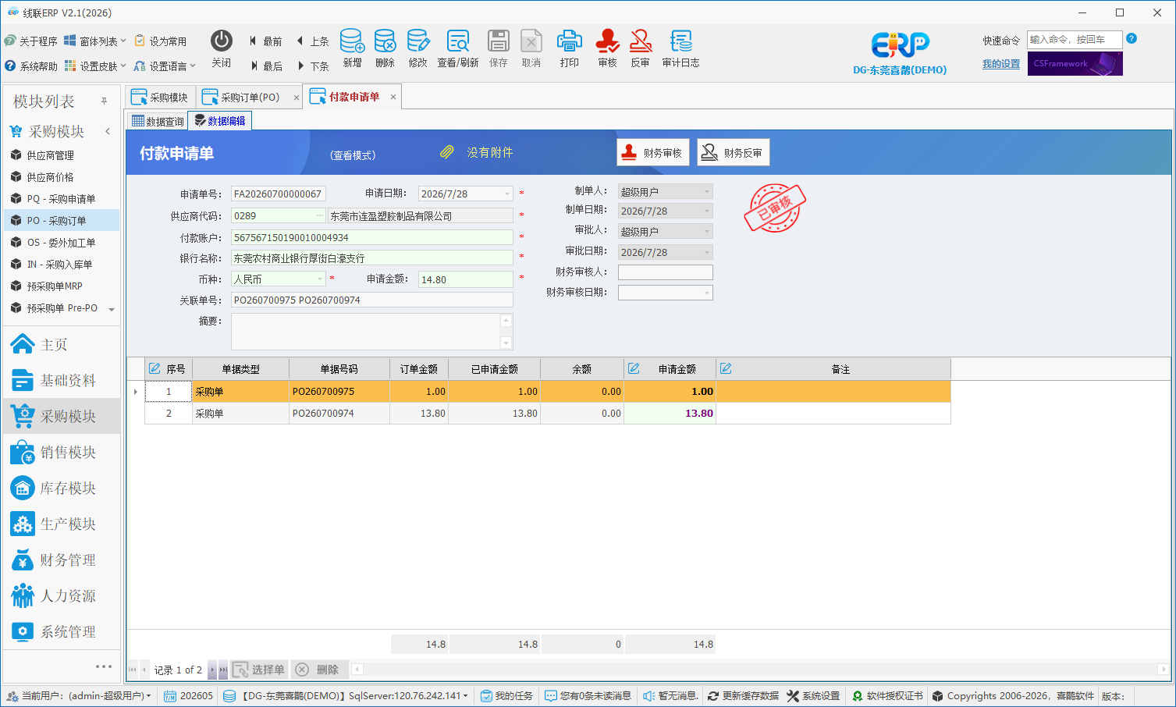Click the 财务审核 button
Image resolution: width=1176 pixels, height=707 pixels.
pos(653,152)
